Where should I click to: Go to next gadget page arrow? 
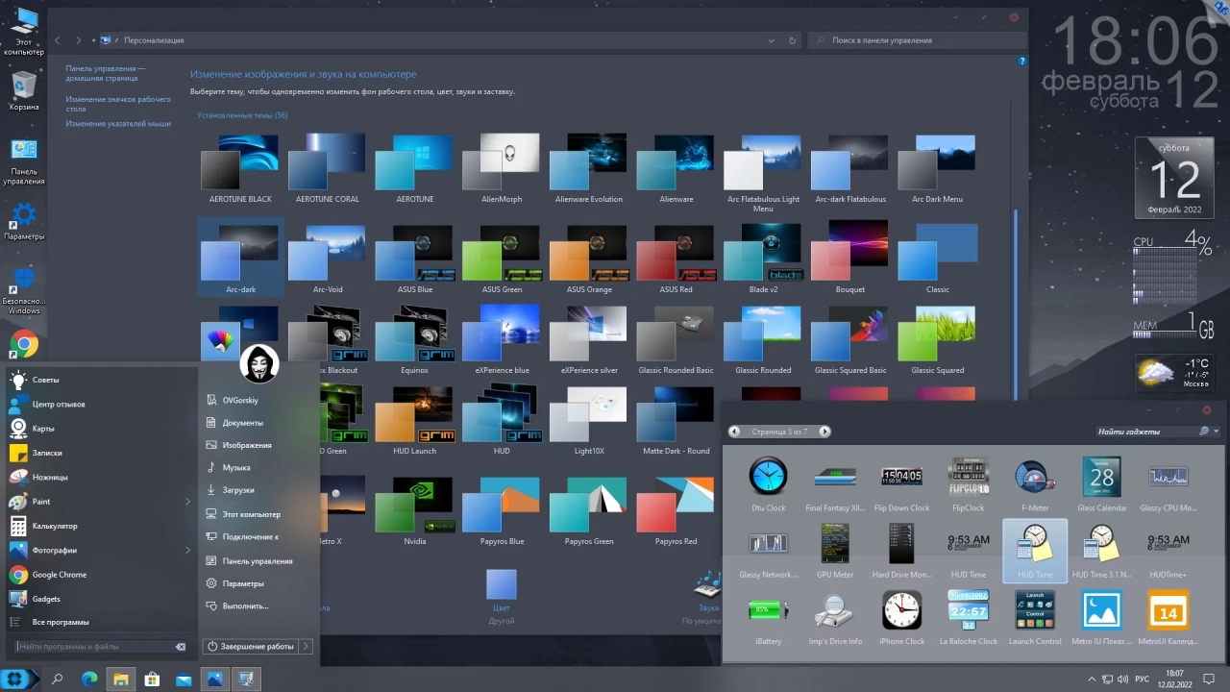(x=824, y=432)
